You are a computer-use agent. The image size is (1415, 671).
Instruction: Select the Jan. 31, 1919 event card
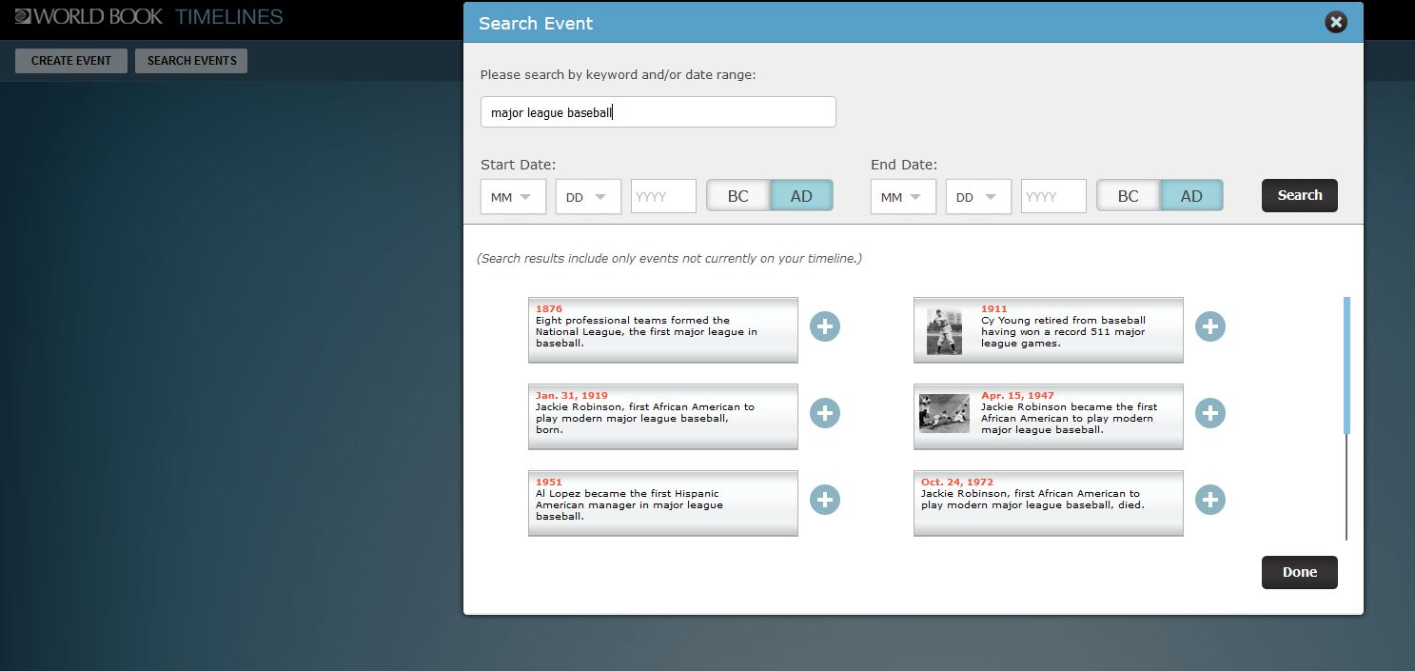(x=663, y=416)
